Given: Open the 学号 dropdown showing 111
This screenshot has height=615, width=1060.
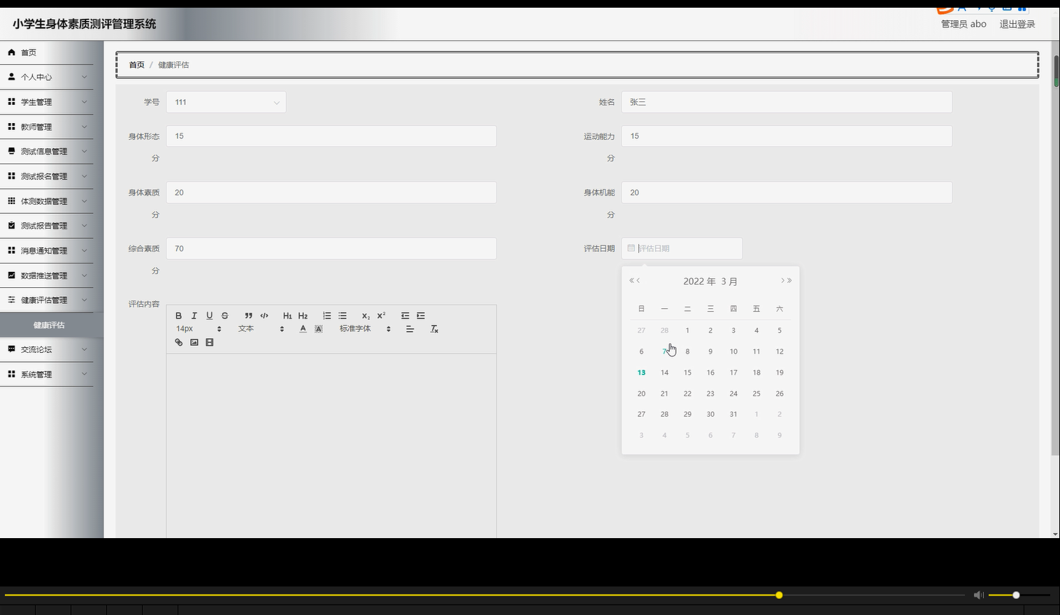Looking at the screenshot, I should tap(226, 102).
